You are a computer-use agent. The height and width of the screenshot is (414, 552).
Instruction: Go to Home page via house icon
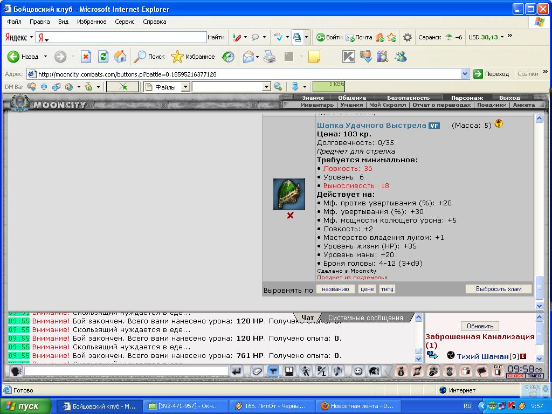pos(120,56)
